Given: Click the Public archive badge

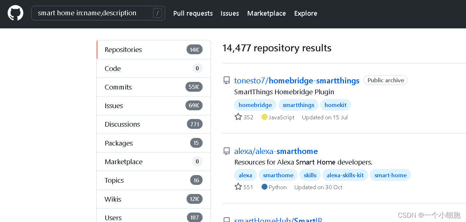Looking at the screenshot, I should pos(385,80).
